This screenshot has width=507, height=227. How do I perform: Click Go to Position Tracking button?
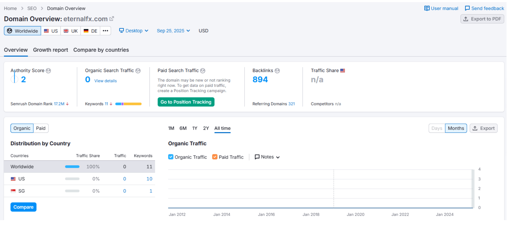click(x=186, y=102)
